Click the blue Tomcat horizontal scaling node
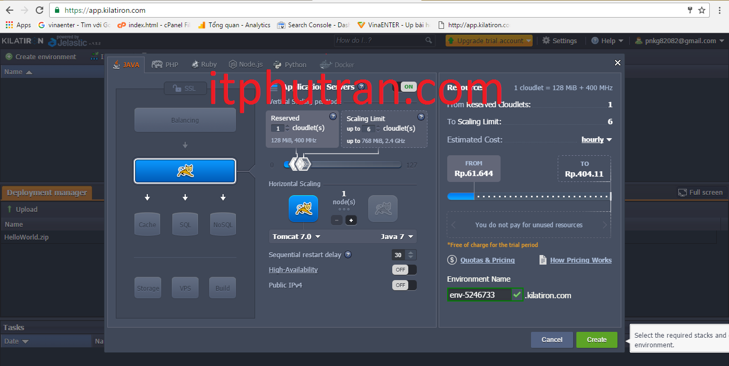The width and height of the screenshot is (729, 366). point(304,209)
